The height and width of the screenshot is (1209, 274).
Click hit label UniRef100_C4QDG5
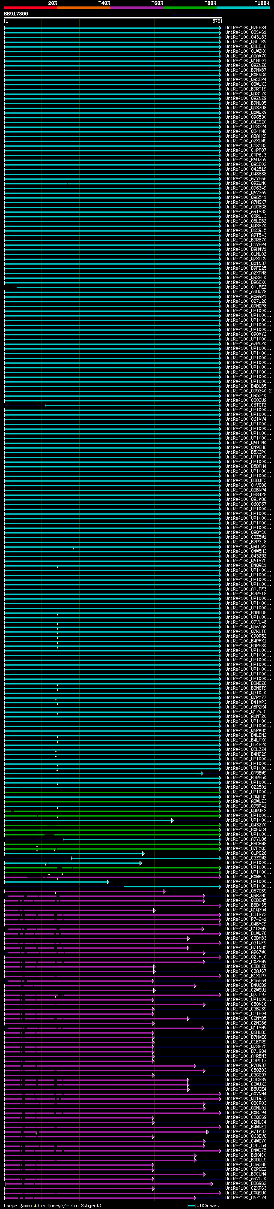tap(246, 797)
